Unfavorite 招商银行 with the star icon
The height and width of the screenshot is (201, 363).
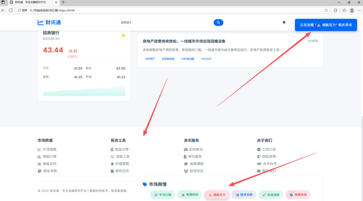pyautogui.click(x=123, y=35)
